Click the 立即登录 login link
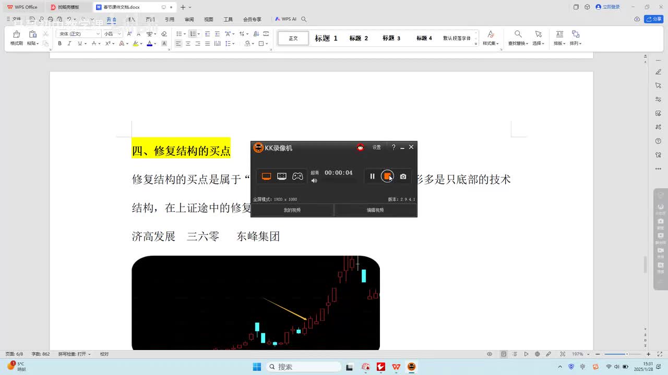Image resolution: width=668 pixels, height=375 pixels. tap(608, 7)
